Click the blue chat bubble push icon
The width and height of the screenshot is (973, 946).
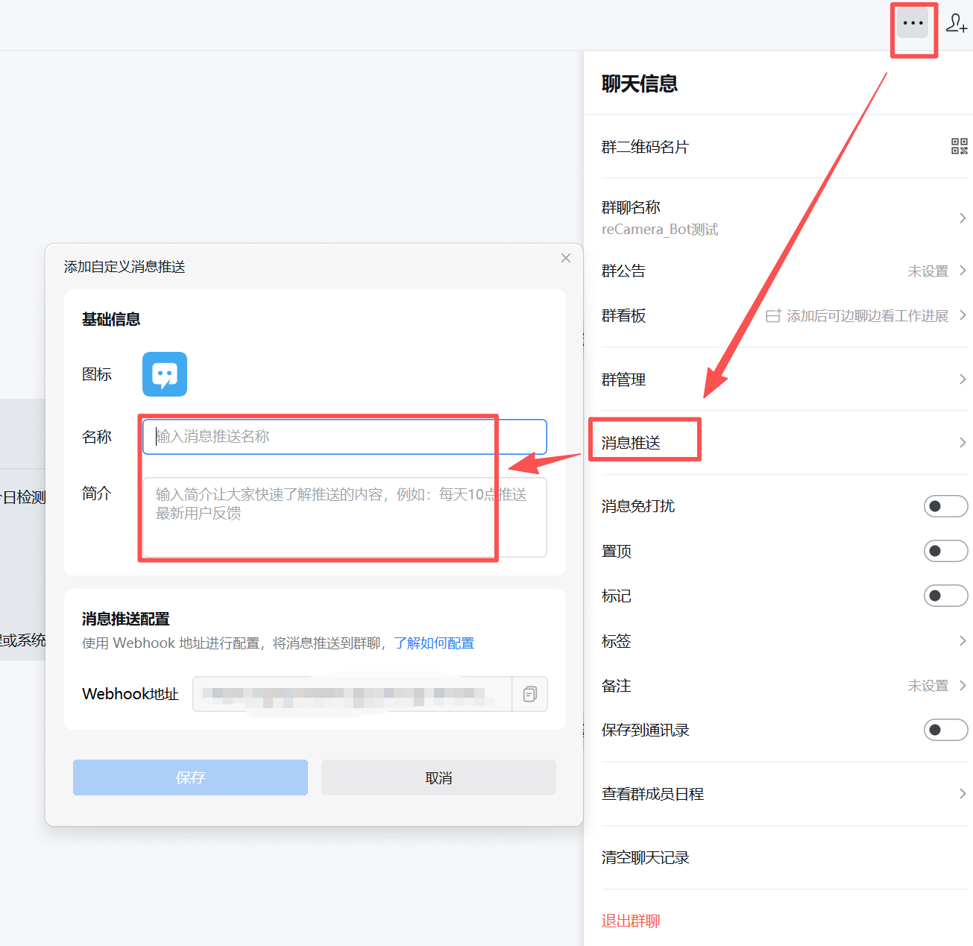pos(165,374)
